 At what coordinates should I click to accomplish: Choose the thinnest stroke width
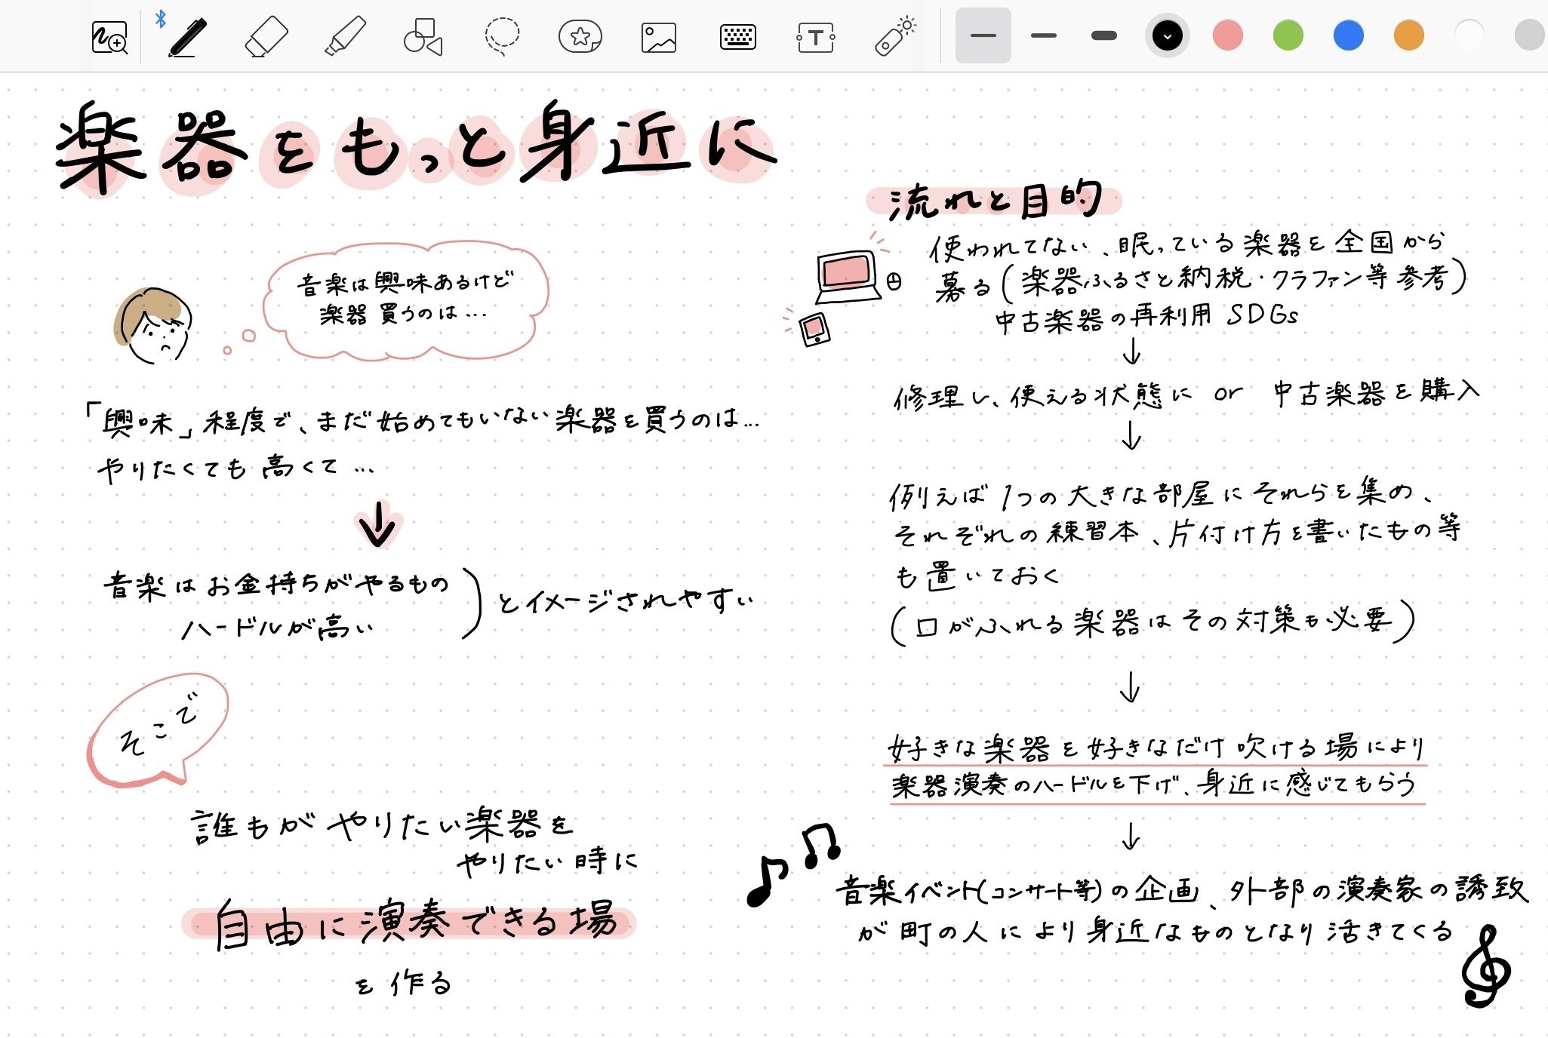click(983, 35)
